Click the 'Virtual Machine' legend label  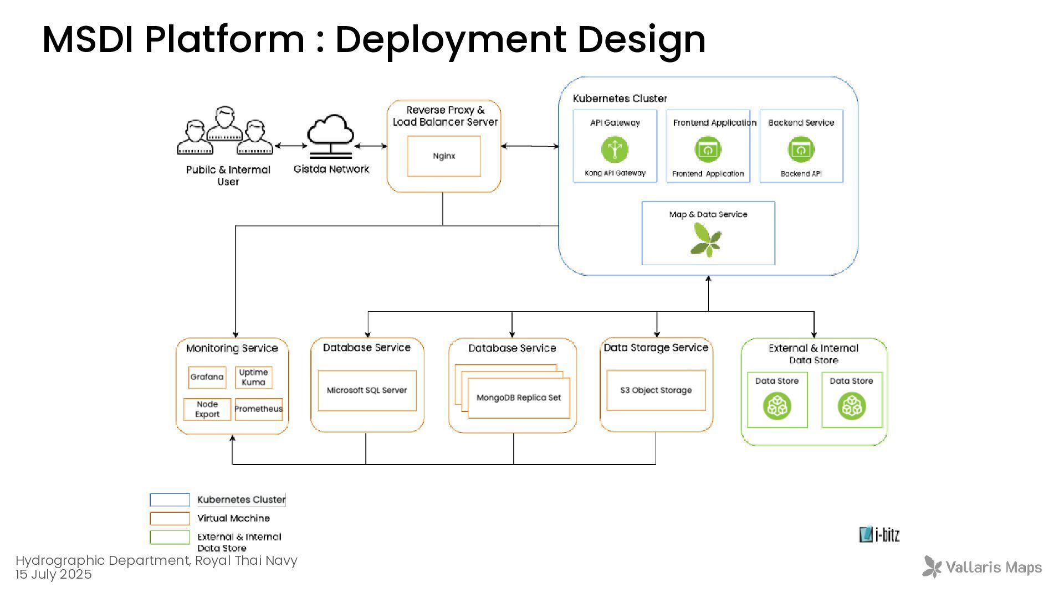[234, 518]
